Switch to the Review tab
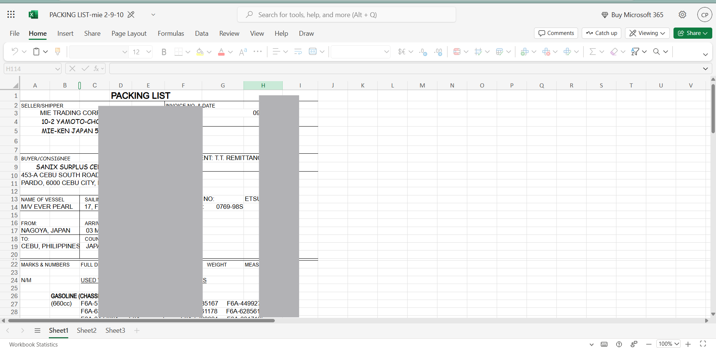Screen dimensions: 716x348 [229, 33]
